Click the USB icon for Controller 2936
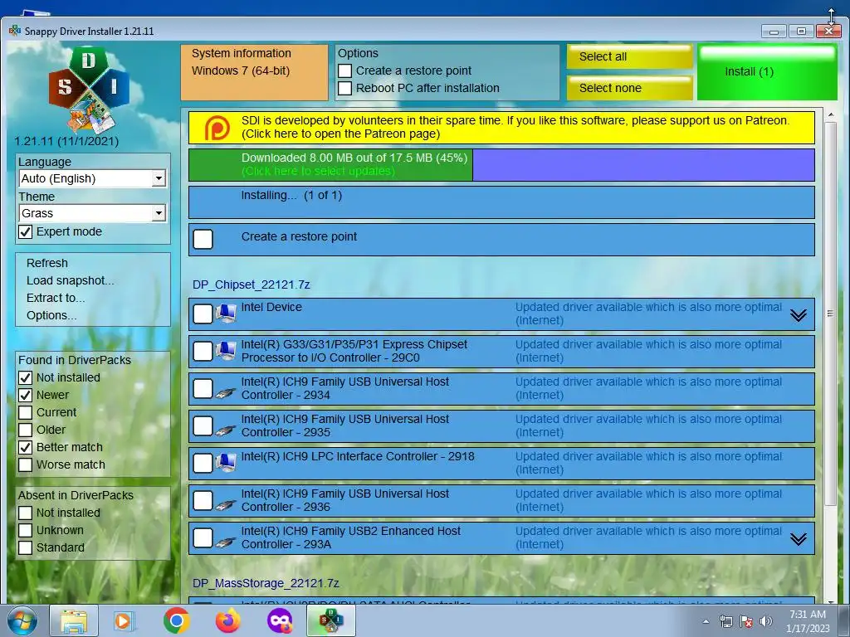 226,503
